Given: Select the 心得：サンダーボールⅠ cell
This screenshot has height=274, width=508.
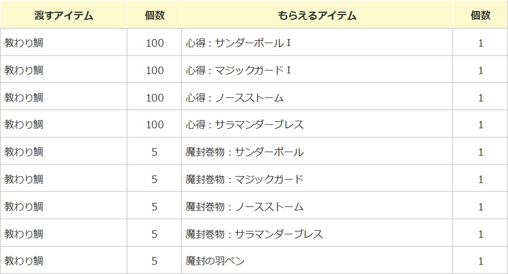Looking at the screenshot, I should pos(238,43).
